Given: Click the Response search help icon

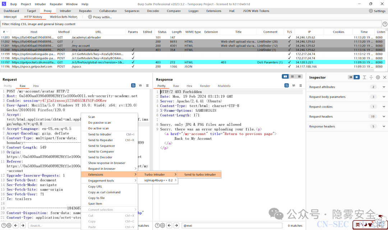Looking at the screenshot, I should click(157, 225).
